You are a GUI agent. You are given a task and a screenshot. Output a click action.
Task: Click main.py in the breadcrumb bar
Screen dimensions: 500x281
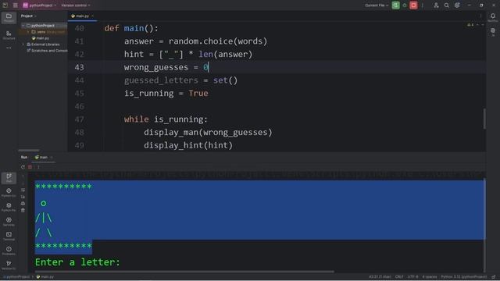45,276
